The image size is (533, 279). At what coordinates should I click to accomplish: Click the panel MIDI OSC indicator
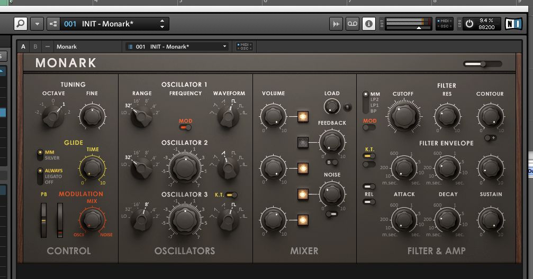coord(245,46)
